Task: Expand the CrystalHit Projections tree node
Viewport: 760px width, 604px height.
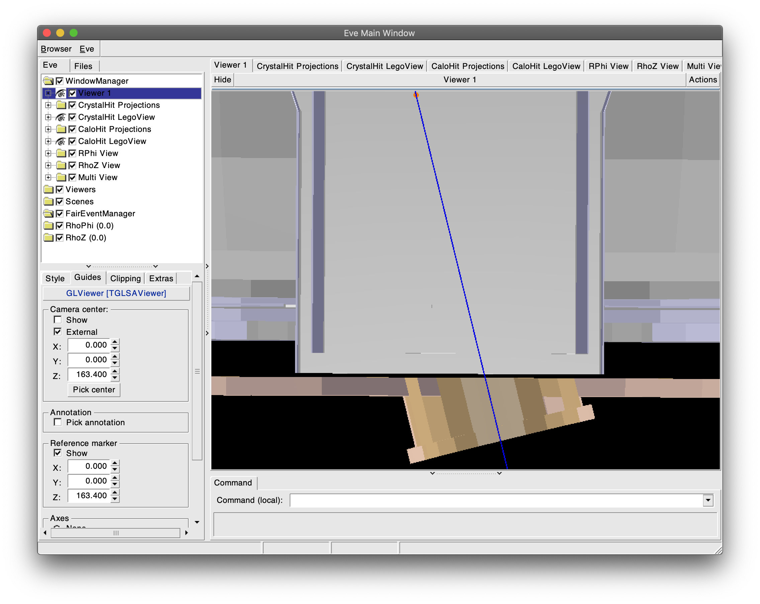Action: pos(48,105)
